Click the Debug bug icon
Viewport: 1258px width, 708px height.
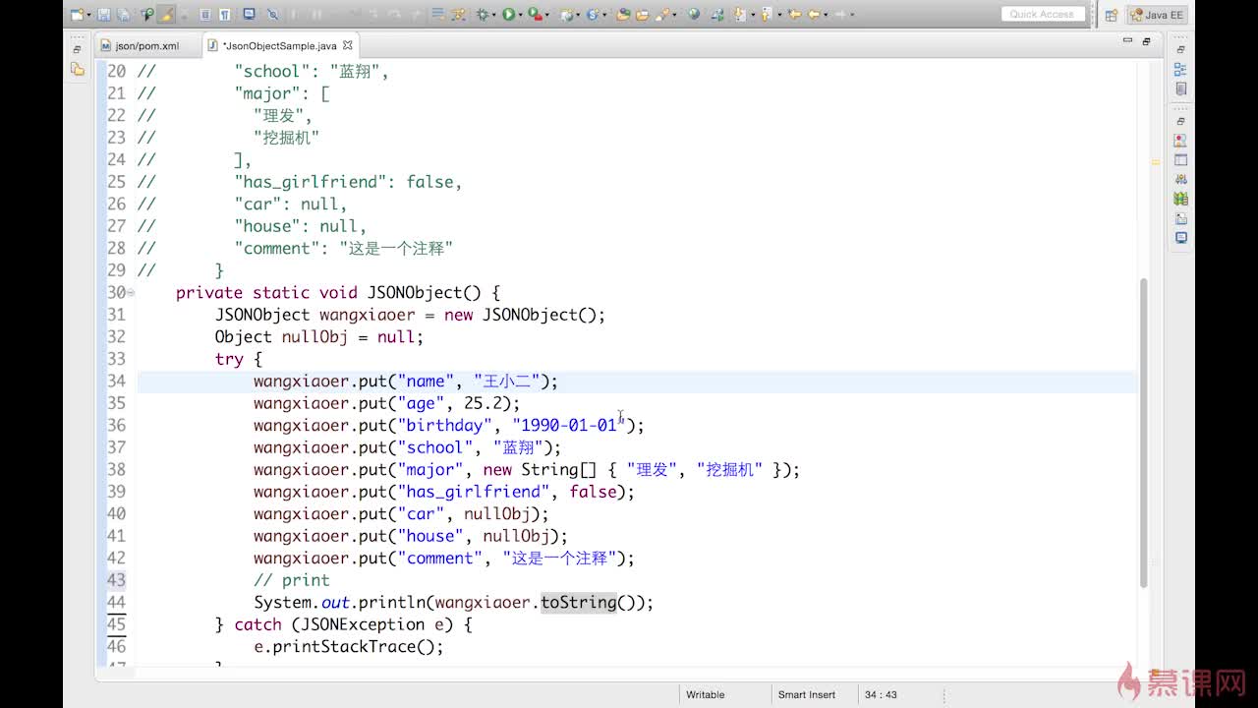[x=482, y=14]
